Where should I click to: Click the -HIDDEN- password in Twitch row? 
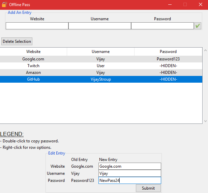168,66
